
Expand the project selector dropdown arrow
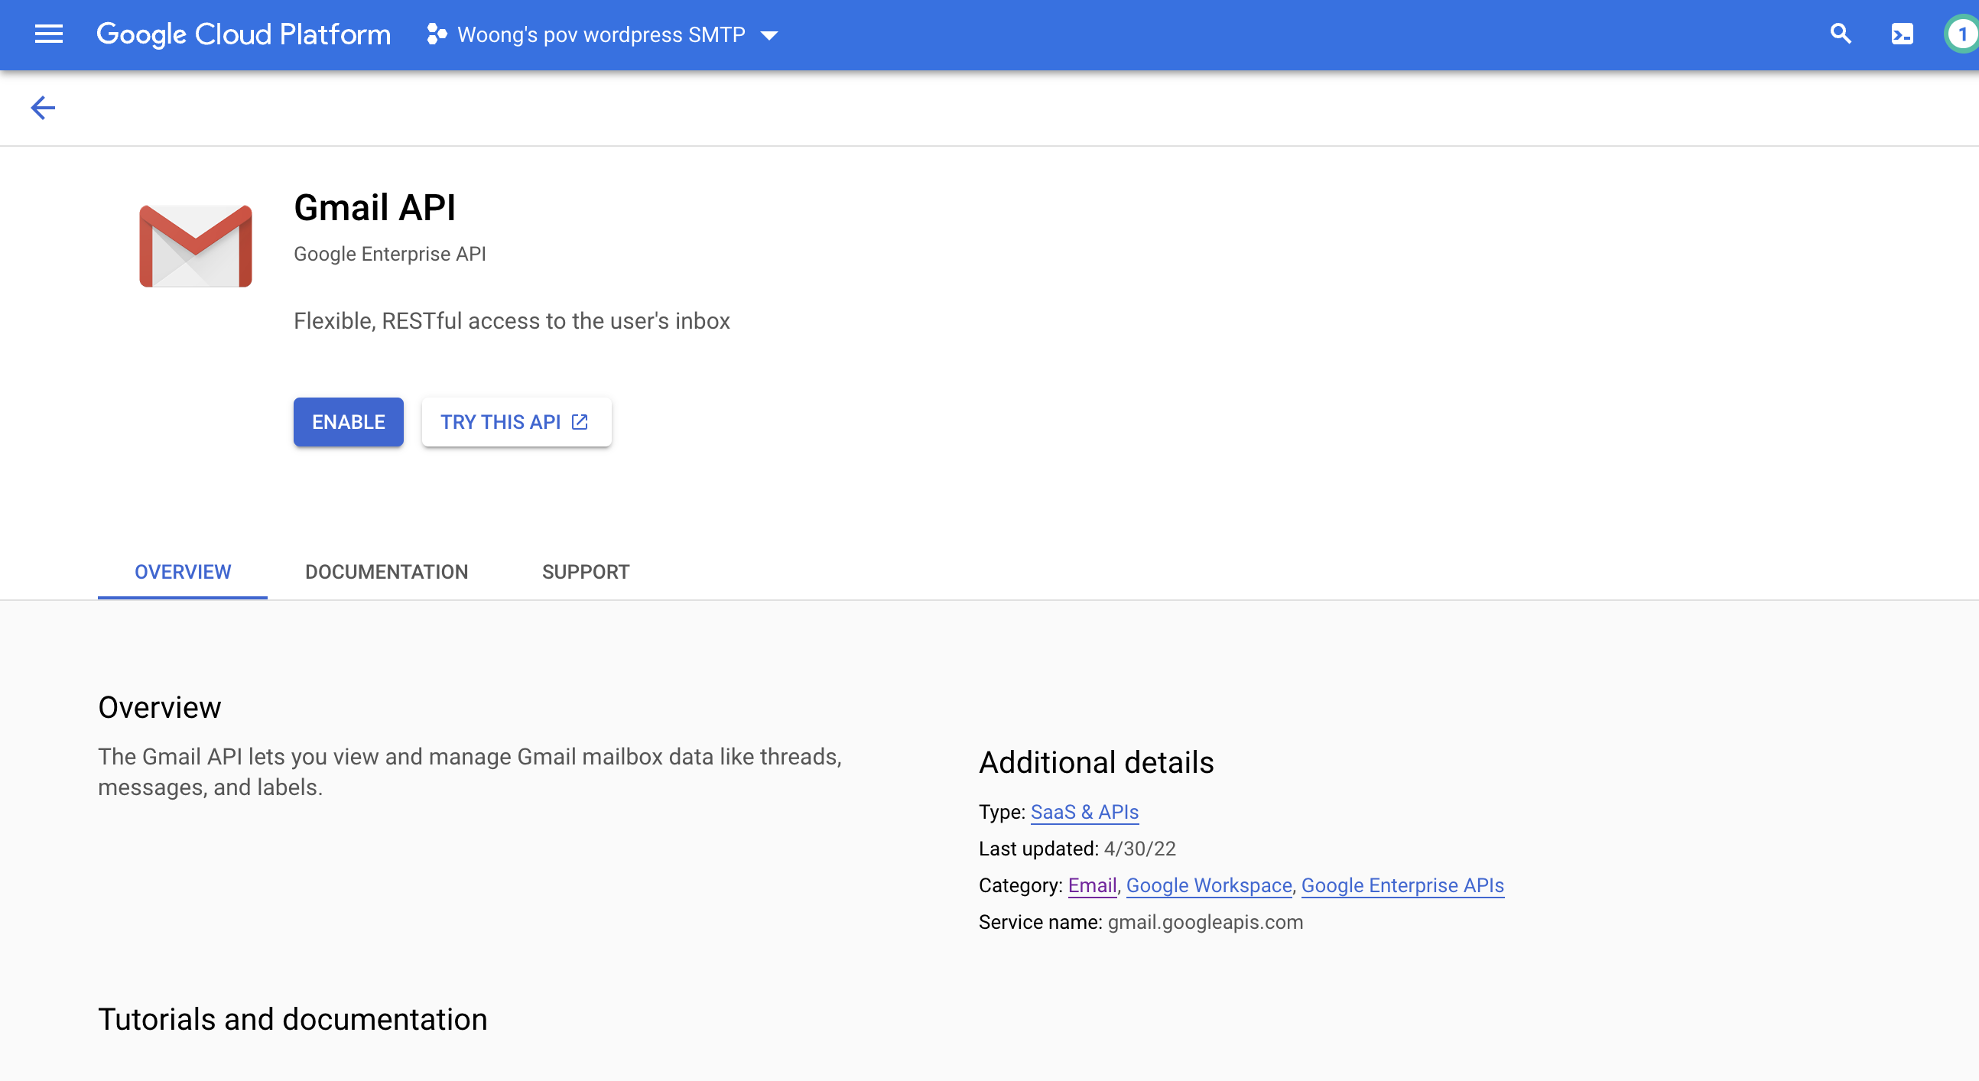(769, 35)
